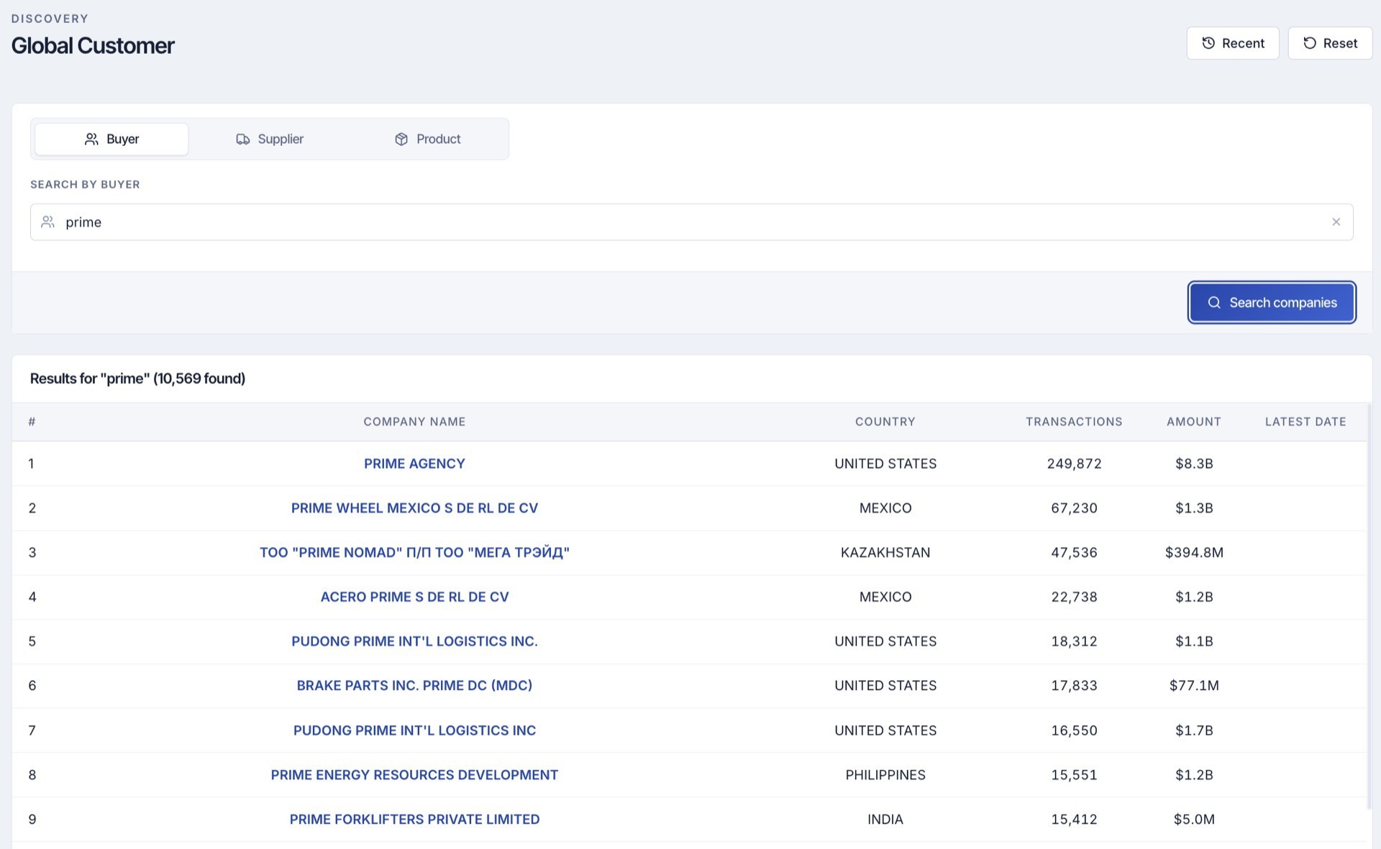Click the buyer search input containing 'prime'
Image resolution: width=1381 pixels, height=849 pixels.
(691, 222)
